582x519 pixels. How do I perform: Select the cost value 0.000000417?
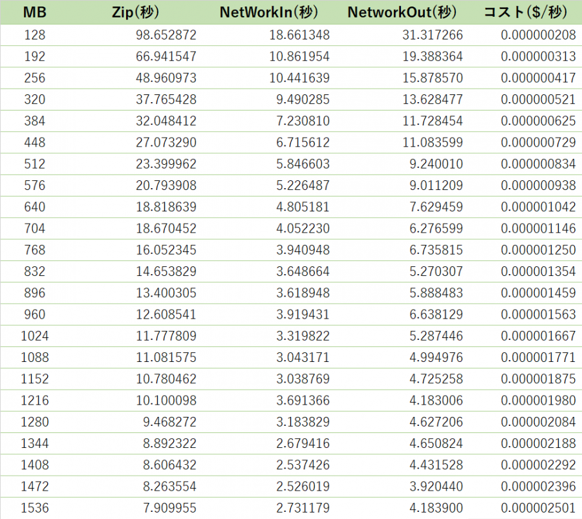pyautogui.click(x=538, y=78)
